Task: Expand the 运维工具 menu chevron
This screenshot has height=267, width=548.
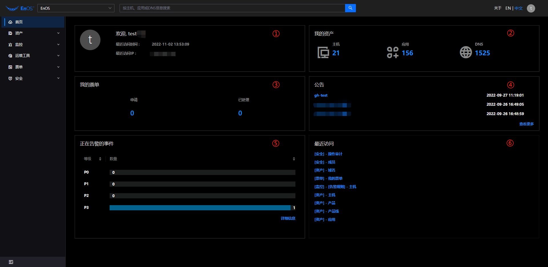Action: [59, 56]
